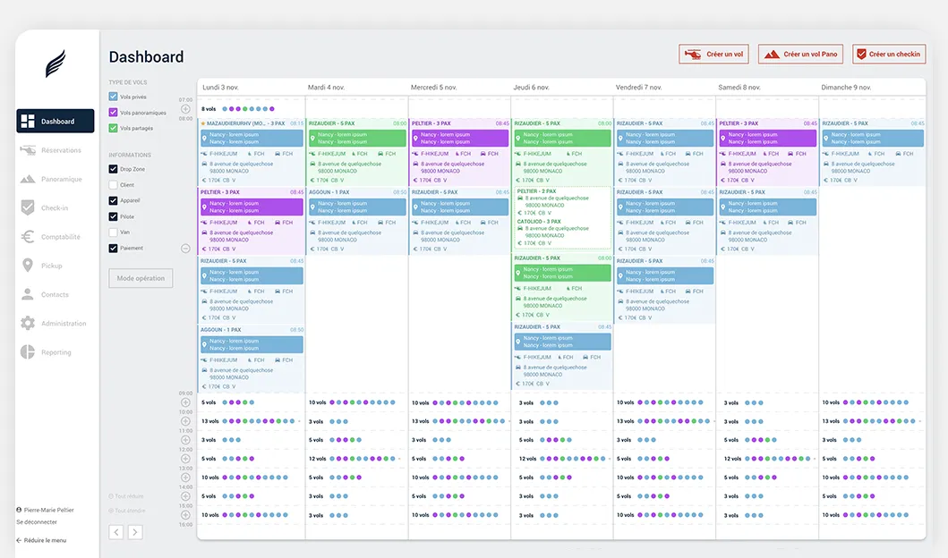
Task: Click the gear icon for Administration
Action: [28, 323]
